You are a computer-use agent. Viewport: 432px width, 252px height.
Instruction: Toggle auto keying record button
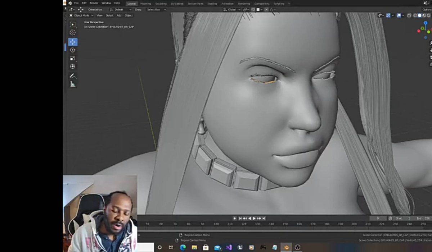click(234, 218)
